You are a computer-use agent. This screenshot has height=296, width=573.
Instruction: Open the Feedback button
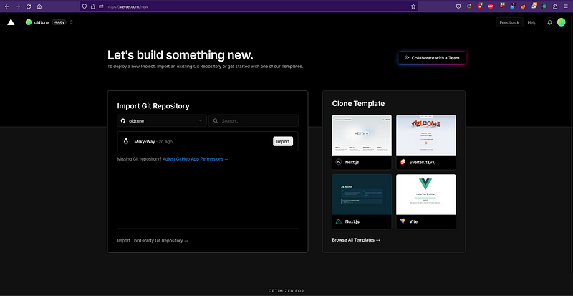click(x=509, y=22)
